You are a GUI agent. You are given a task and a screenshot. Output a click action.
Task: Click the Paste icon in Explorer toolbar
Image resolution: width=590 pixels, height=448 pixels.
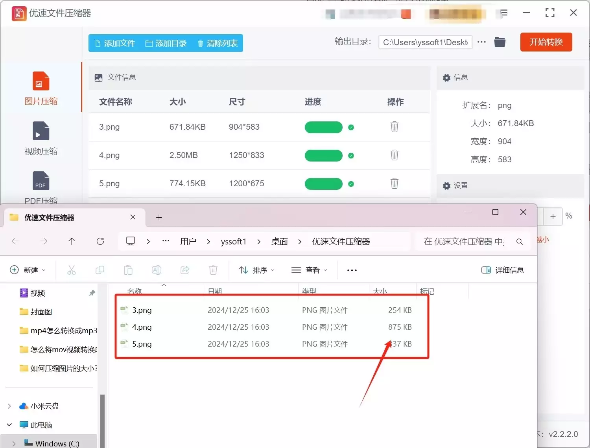[128, 270]
